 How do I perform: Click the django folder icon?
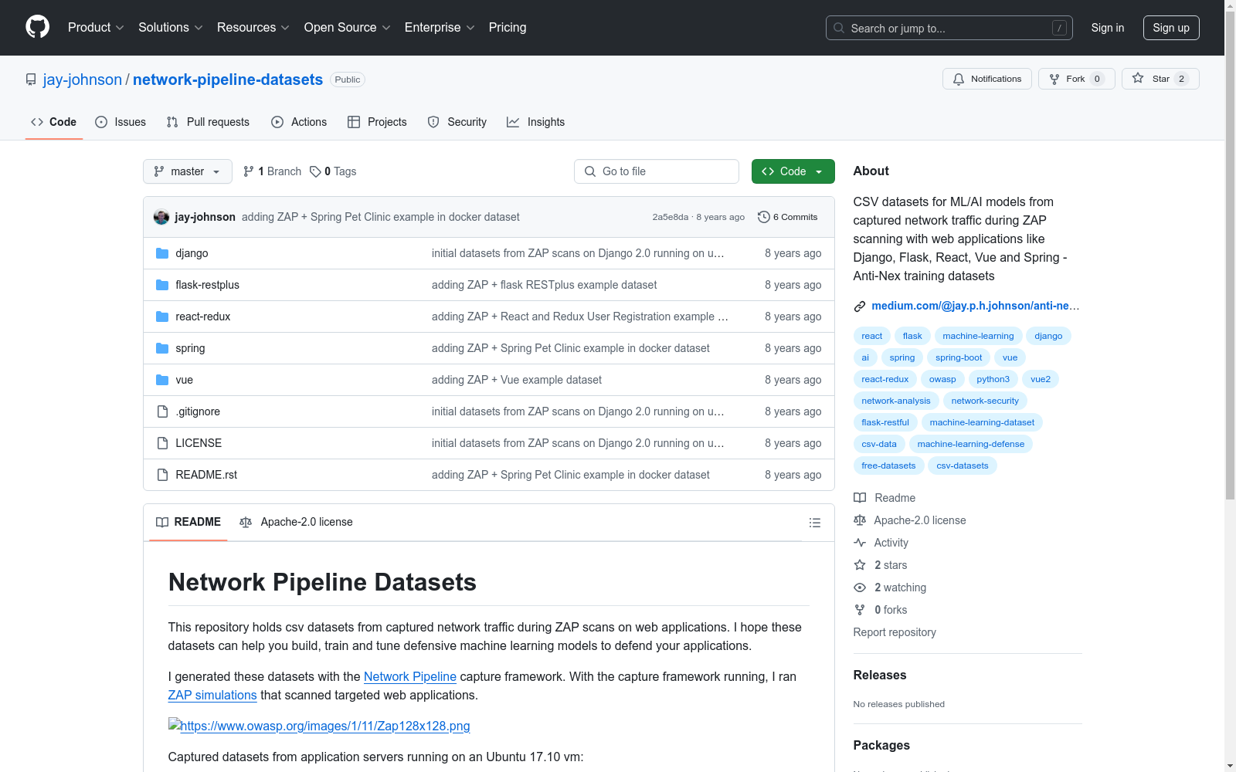[162, 253]
